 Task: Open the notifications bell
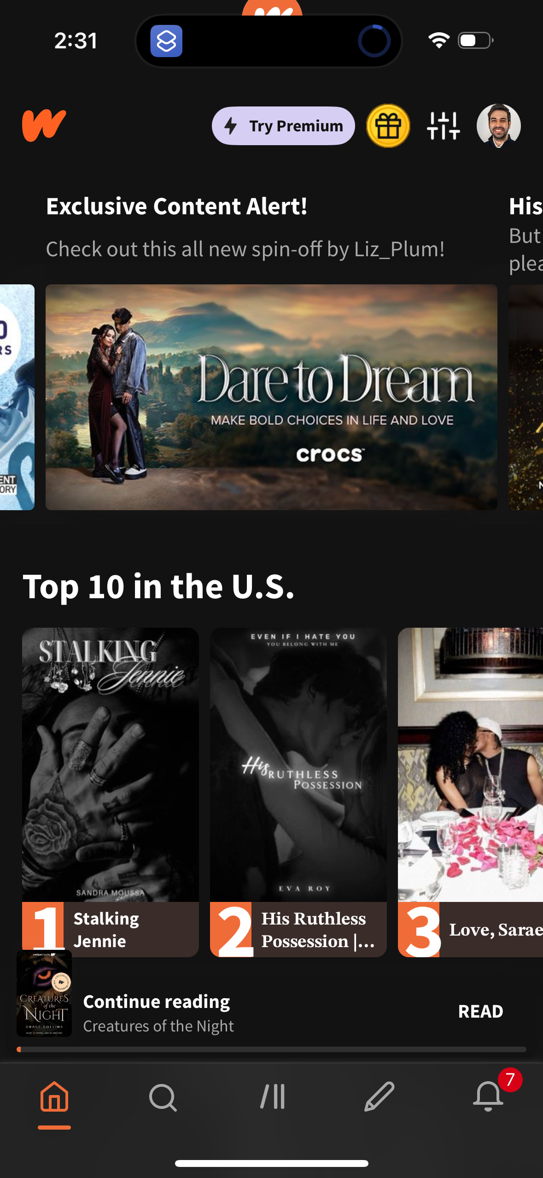pyautogui.click(x=488, y=1097)
